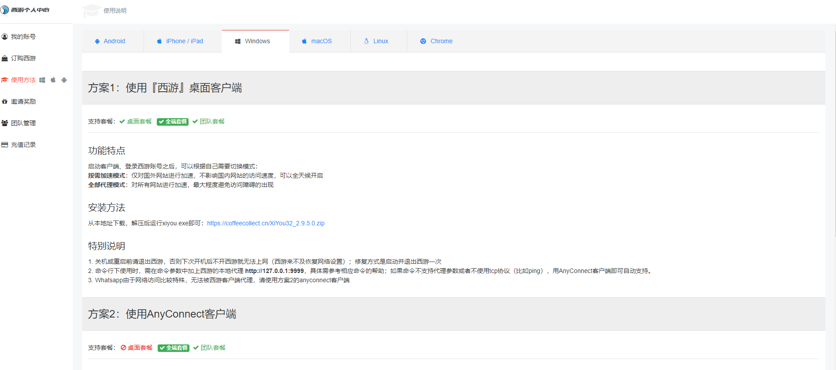Click the Android robot icon in tab
Viewport: 836px width, 370px height.
click(x=97, y=41)
